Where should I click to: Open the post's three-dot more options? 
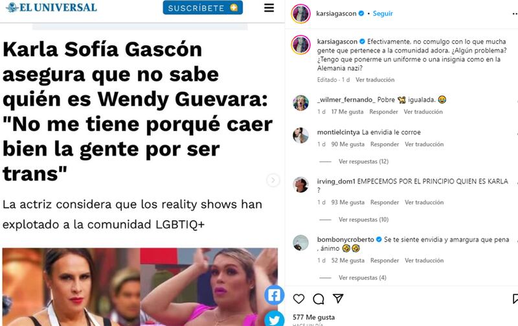(515, 14)
